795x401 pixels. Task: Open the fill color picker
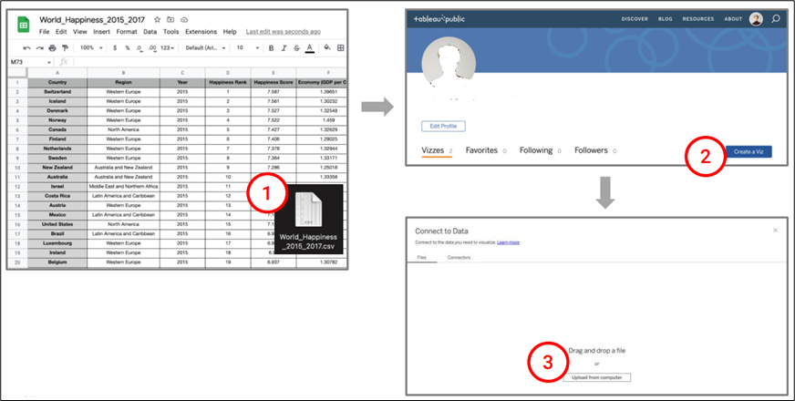(326, 47)
